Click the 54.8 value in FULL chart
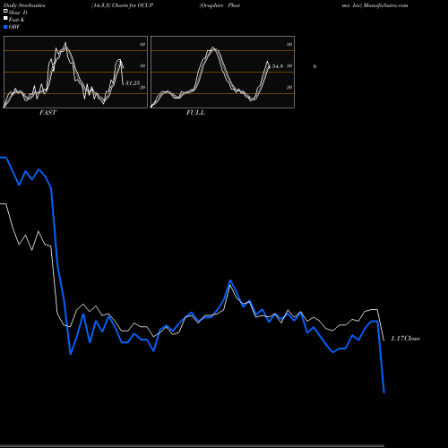The width and height of the screenshot is (448, 448). 278,66
